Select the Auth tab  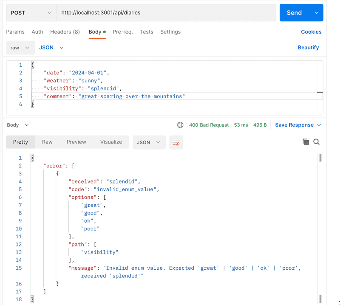click(x=37, y=32)
